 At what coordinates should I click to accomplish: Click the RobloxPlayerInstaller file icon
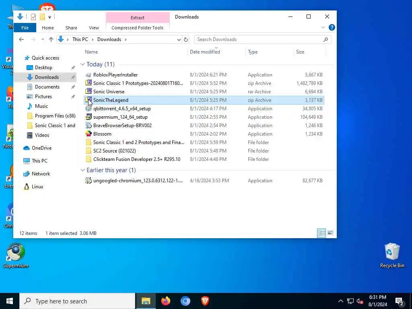[x=89, y=75]
